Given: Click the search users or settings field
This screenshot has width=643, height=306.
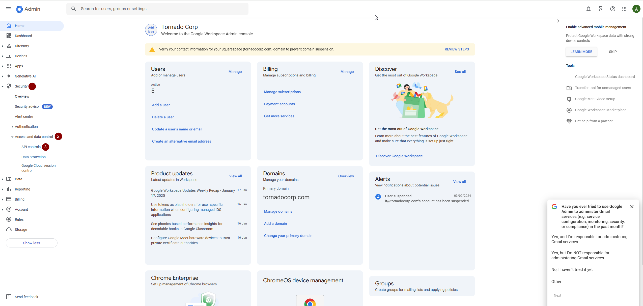Looking at the screenshot, I should (161, 9).
